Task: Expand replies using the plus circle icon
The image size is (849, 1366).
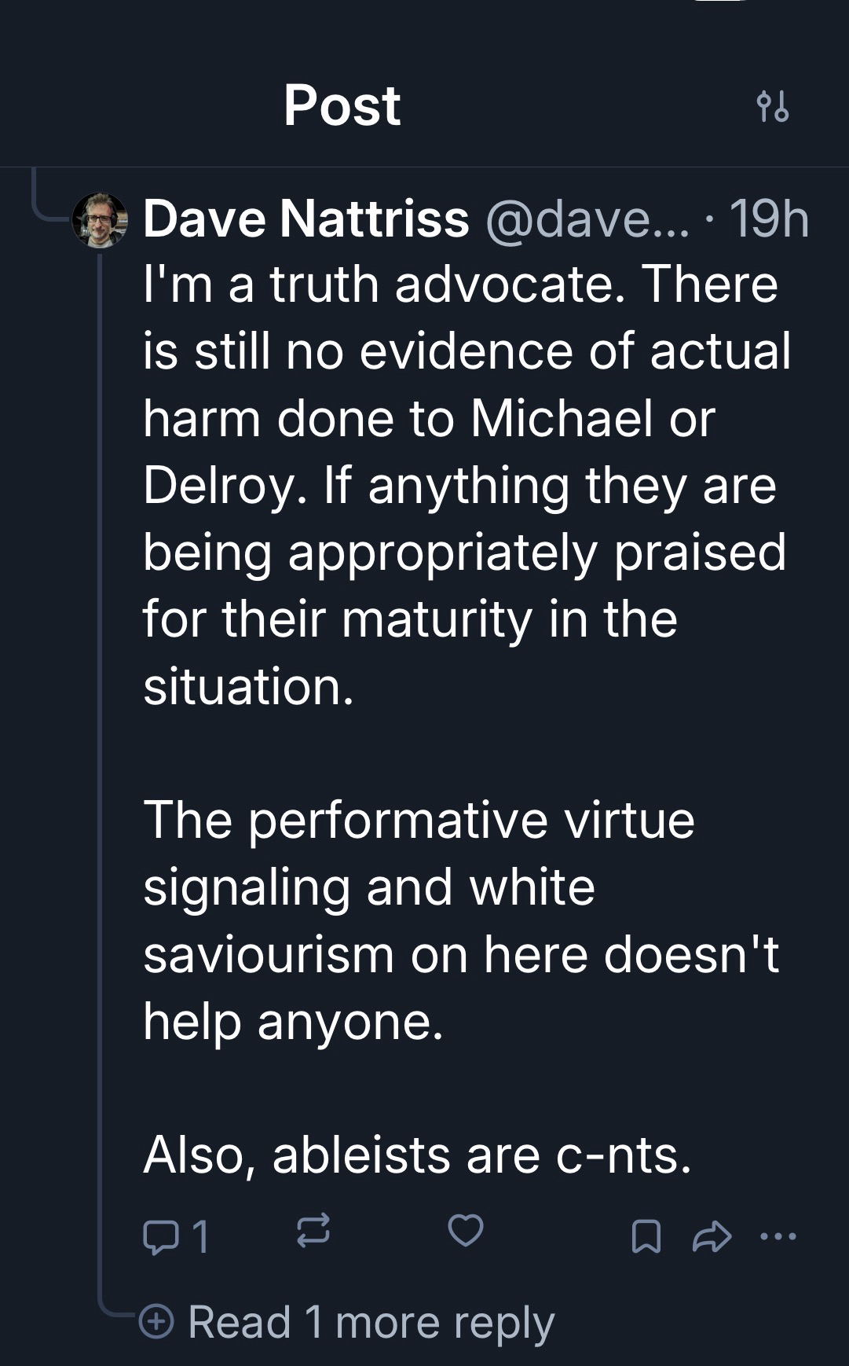Action: click(156, 1320)
